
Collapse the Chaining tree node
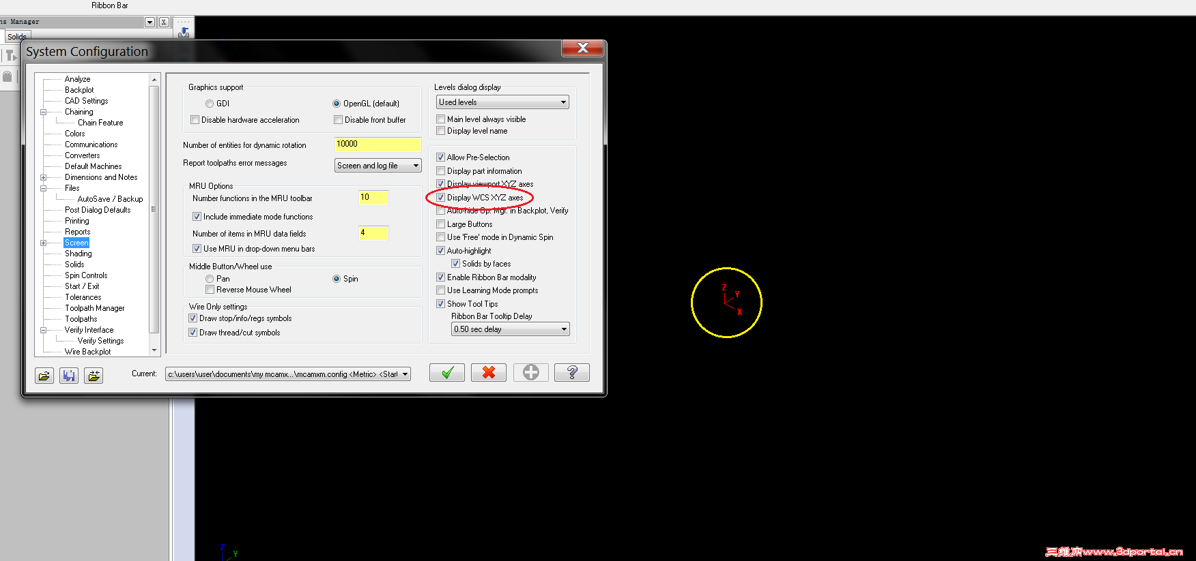click(44, 112)
